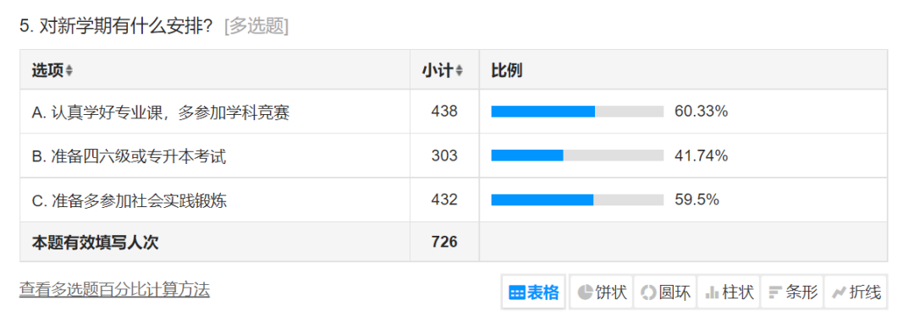
Task: Open 查看多选题百分比计算方法 link
Action: tap(114, 290)
